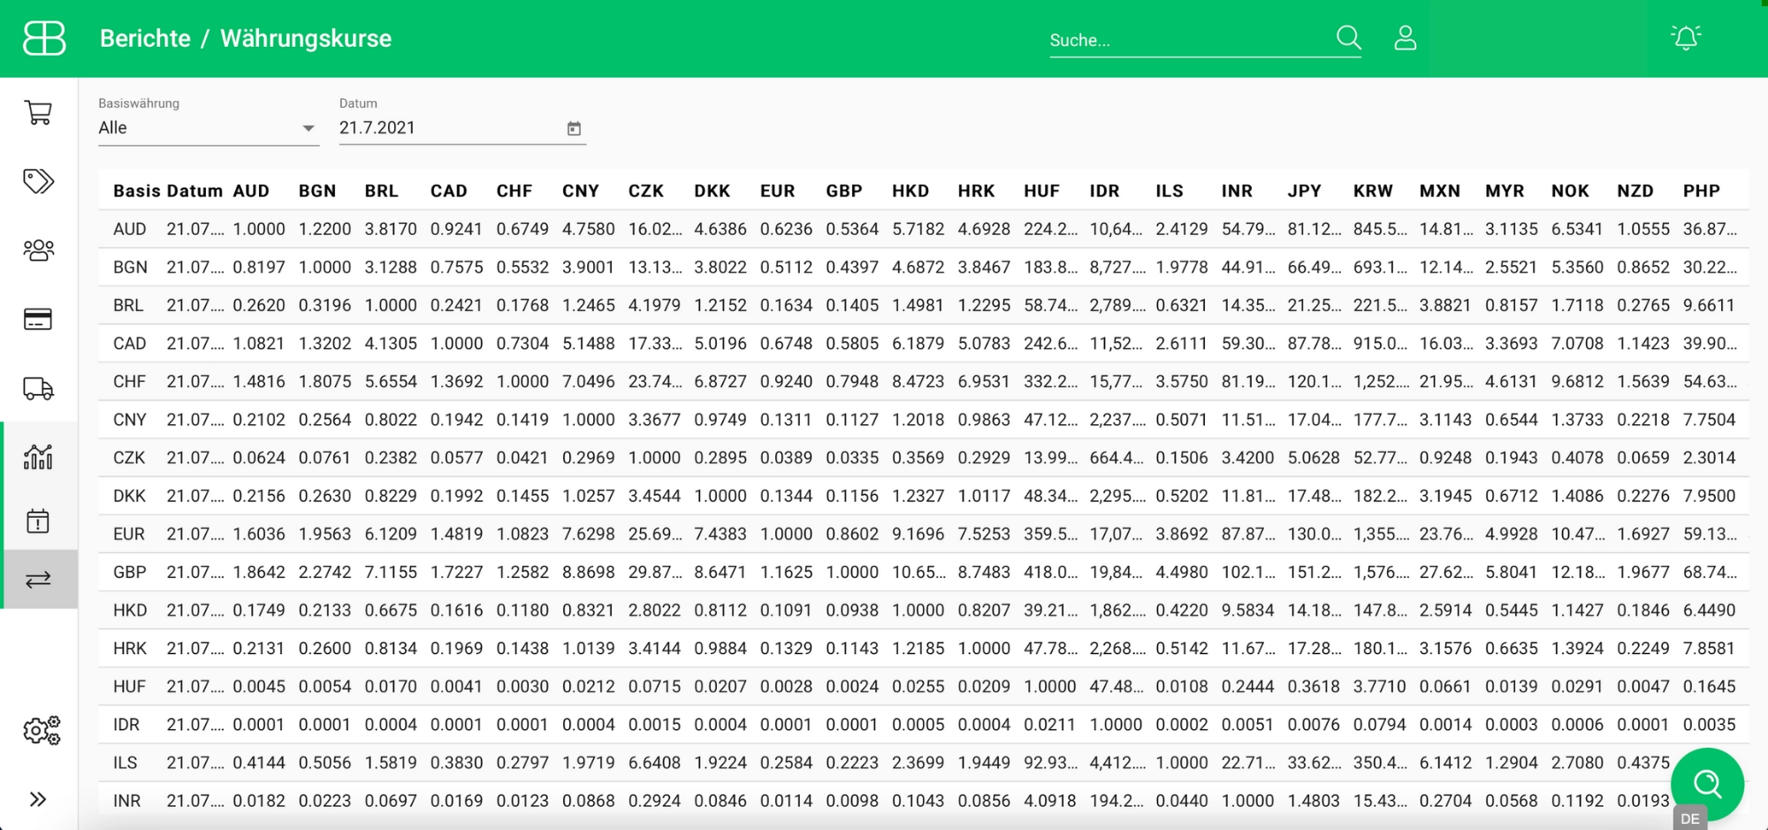Open the shopping cart sidebar icon
This screenshot has height=830, width=1768.
coord(38,112)
